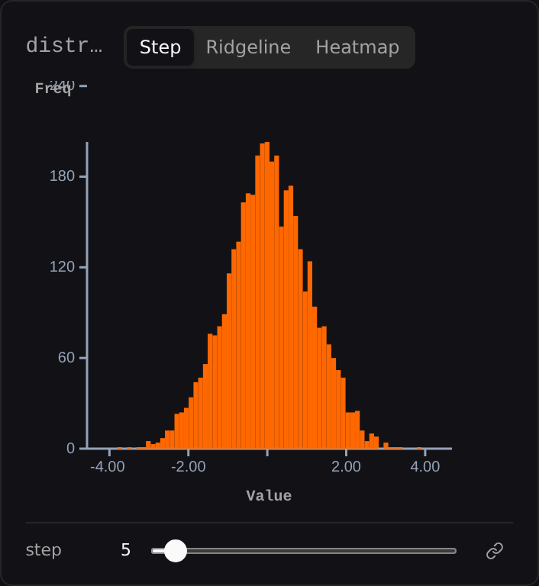Click the step value 5
The width and height of the screenshot is (539, 586).
point(126,549)
